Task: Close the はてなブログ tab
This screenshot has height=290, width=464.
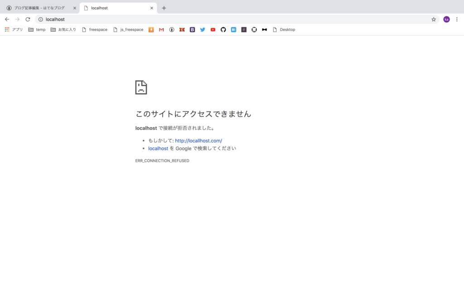Action: [75, 8]
